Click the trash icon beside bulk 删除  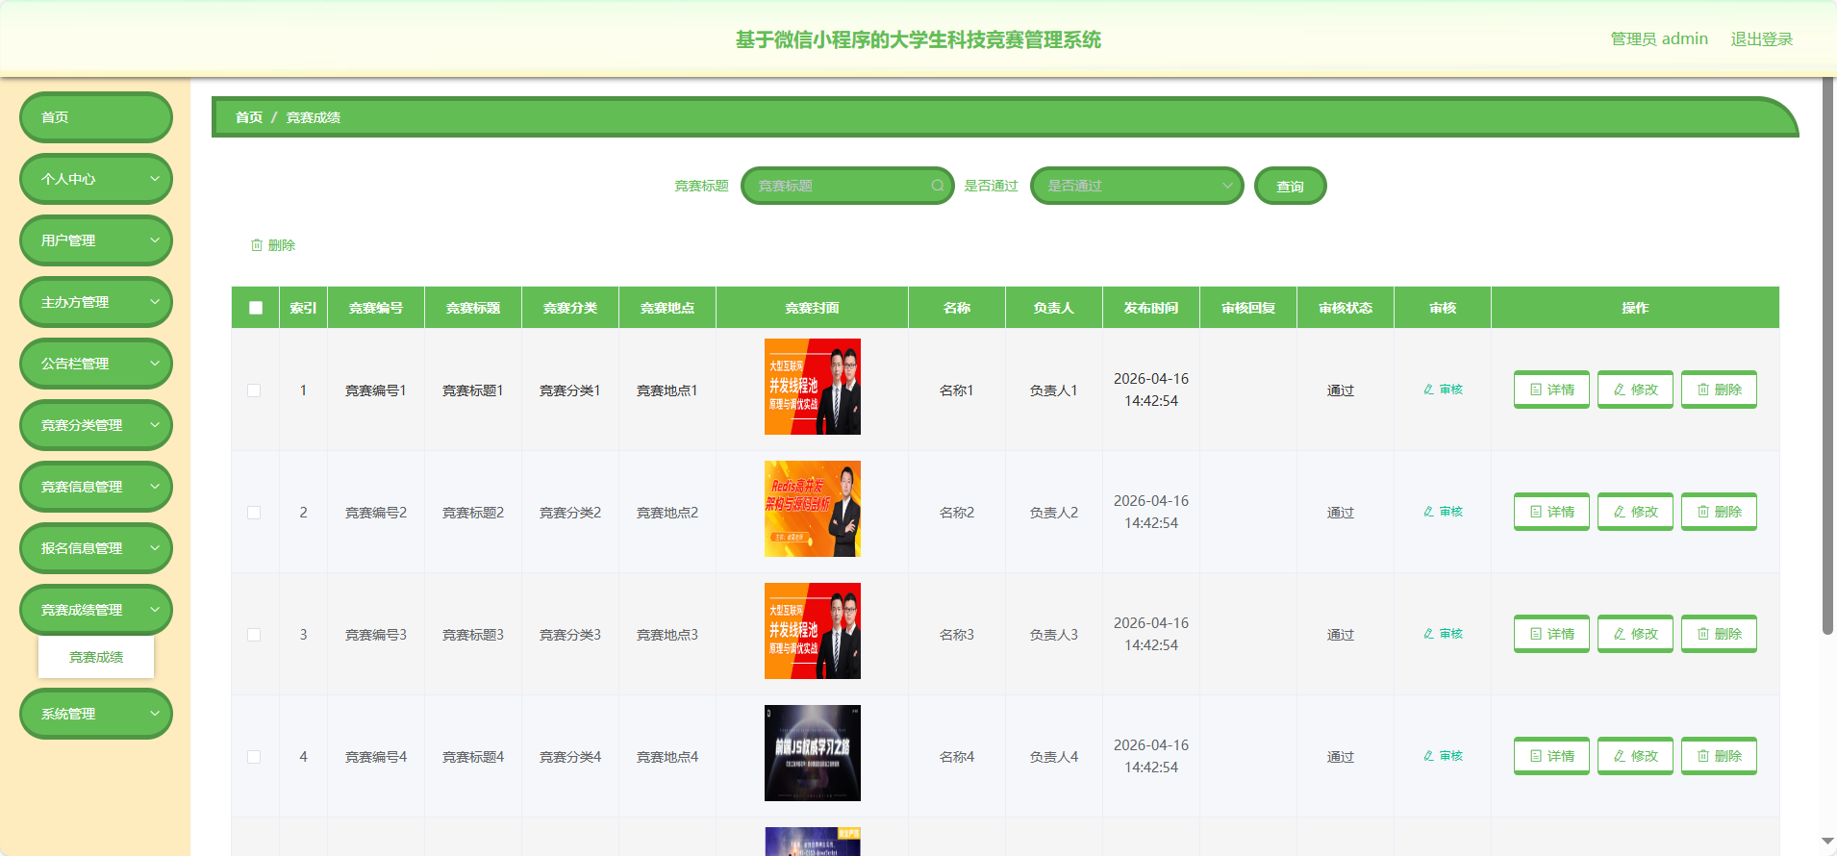click(257, 245)
